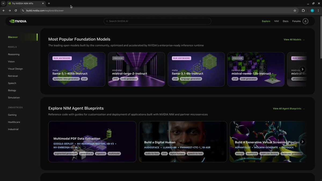Click speech-to-text tag
The height and width of the screenshot is (181, 322).
(x=195, y=154)
